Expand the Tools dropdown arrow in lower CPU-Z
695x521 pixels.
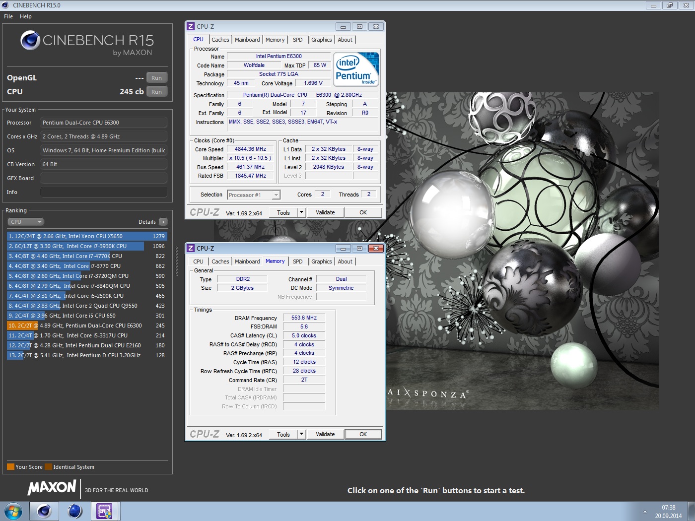click(301, 434)
